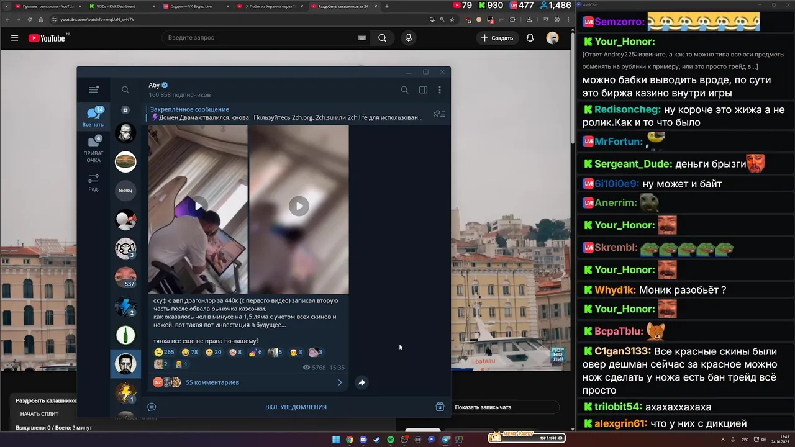Open Chrome downloads icon
Screen dimensions: 795x447
pyautogui.click(x=529, y=19)
